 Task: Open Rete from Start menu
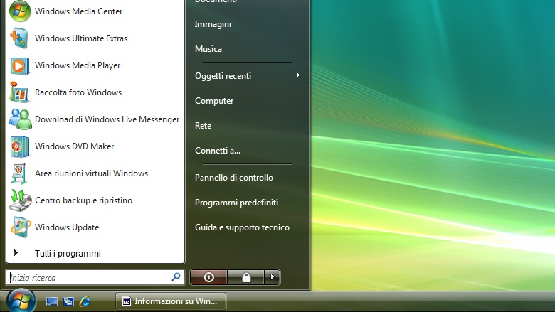coord(203,126)
